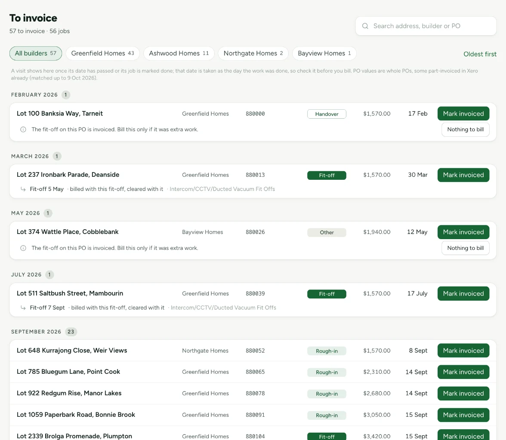This screenshot has height=440, width=506.
Task: Click the 'Fit-off 5 May' linked visit text
Action: (46, 189)
